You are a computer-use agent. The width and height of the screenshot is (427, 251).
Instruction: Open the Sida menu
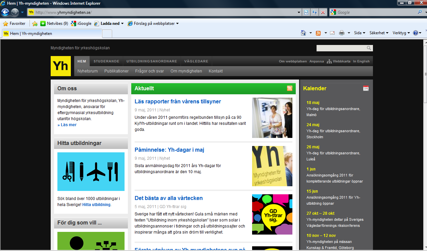click(360, 33)
